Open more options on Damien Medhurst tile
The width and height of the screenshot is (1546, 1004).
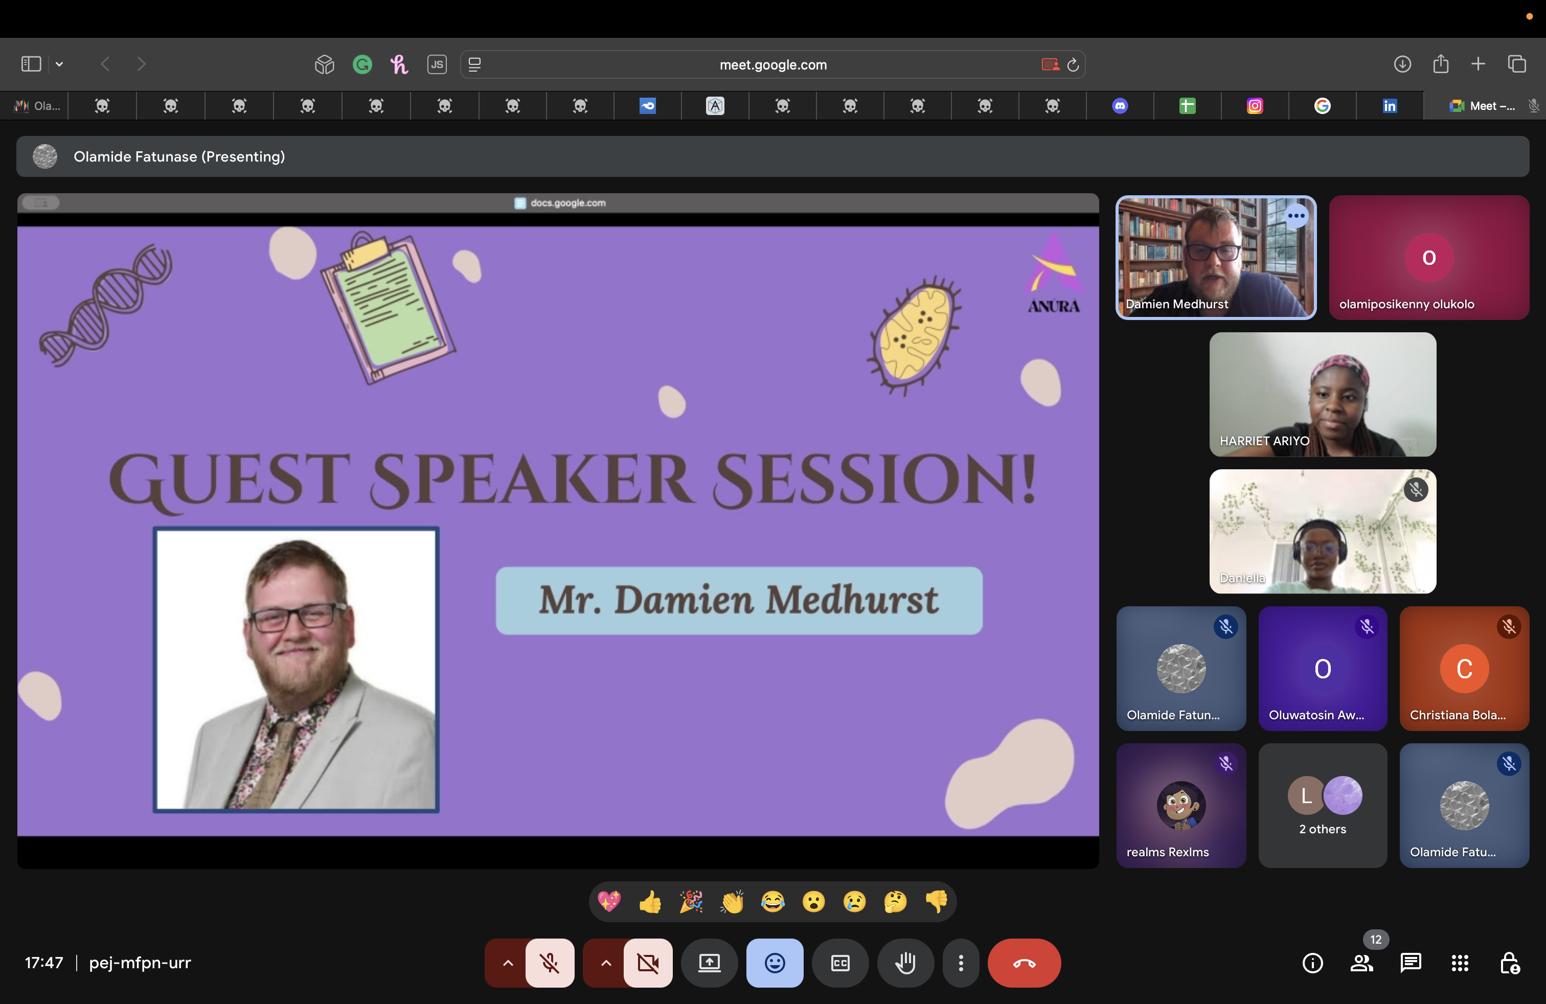coord(1295,216)
